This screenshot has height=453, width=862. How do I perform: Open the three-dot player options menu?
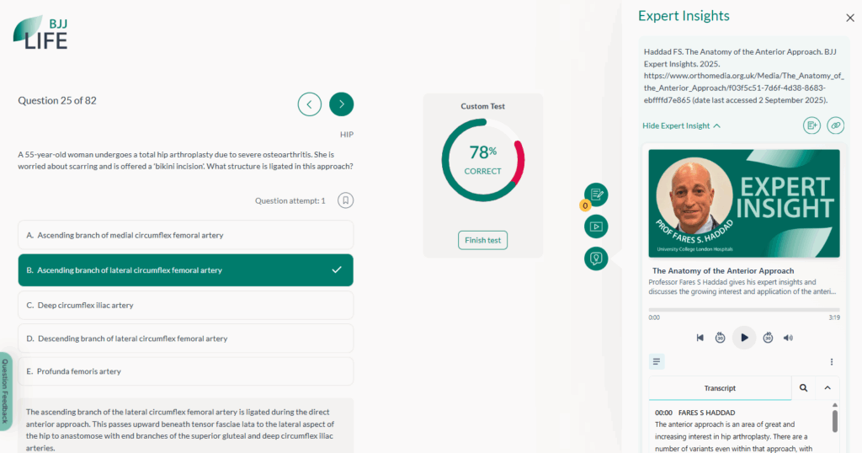coord(832,362)
